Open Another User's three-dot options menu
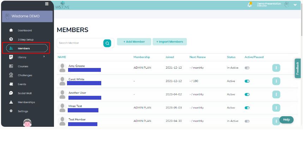303x168 pixels. point(276,94)
